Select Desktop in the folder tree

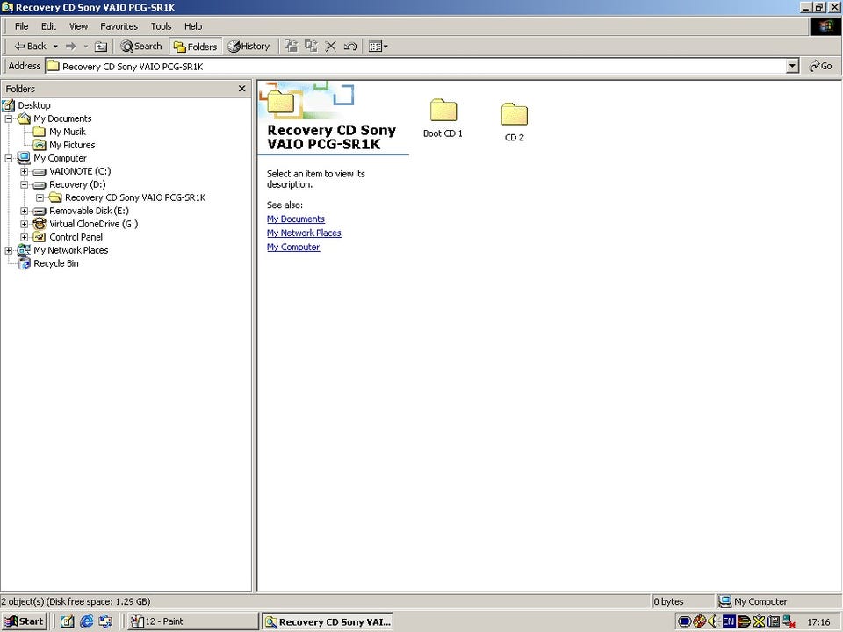pos(34,105)
